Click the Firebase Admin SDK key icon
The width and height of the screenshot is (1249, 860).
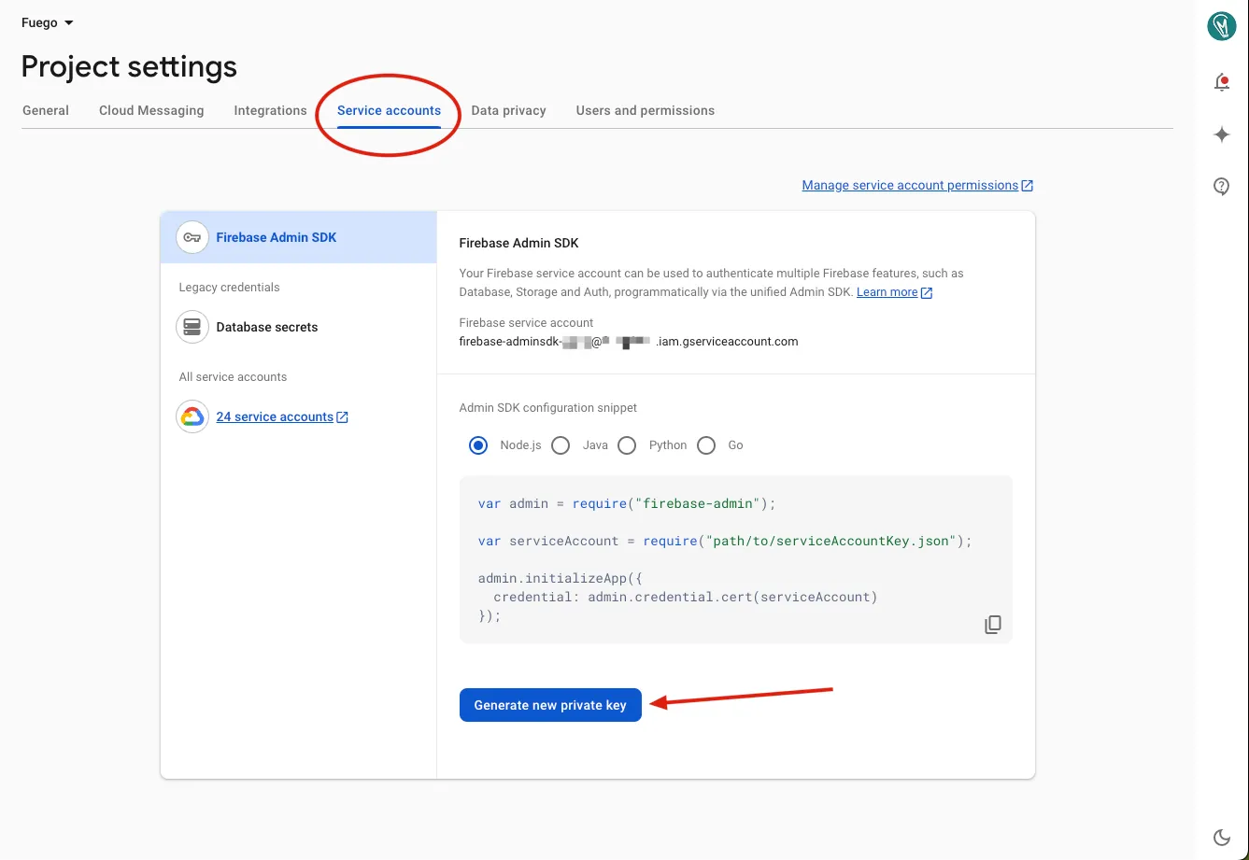point(192,237)
